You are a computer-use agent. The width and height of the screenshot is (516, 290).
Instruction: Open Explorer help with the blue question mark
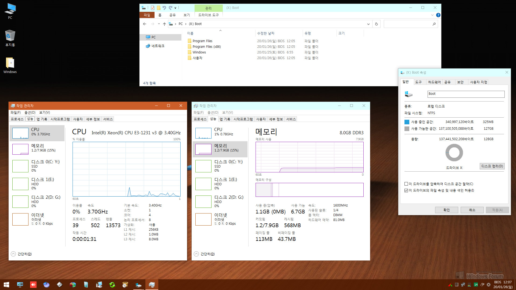point(438,15)
